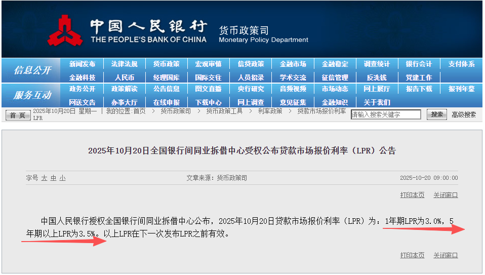485x275 pixels.
Task: Open the 新闻发布 menu item
Action: [82, 64]
